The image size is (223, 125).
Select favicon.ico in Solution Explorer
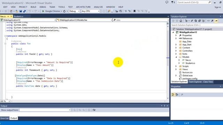pos(187,73)
